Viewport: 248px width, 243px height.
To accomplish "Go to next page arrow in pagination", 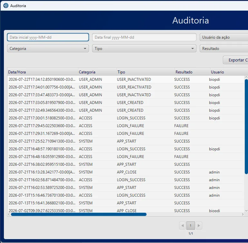I will pos(199,226).
